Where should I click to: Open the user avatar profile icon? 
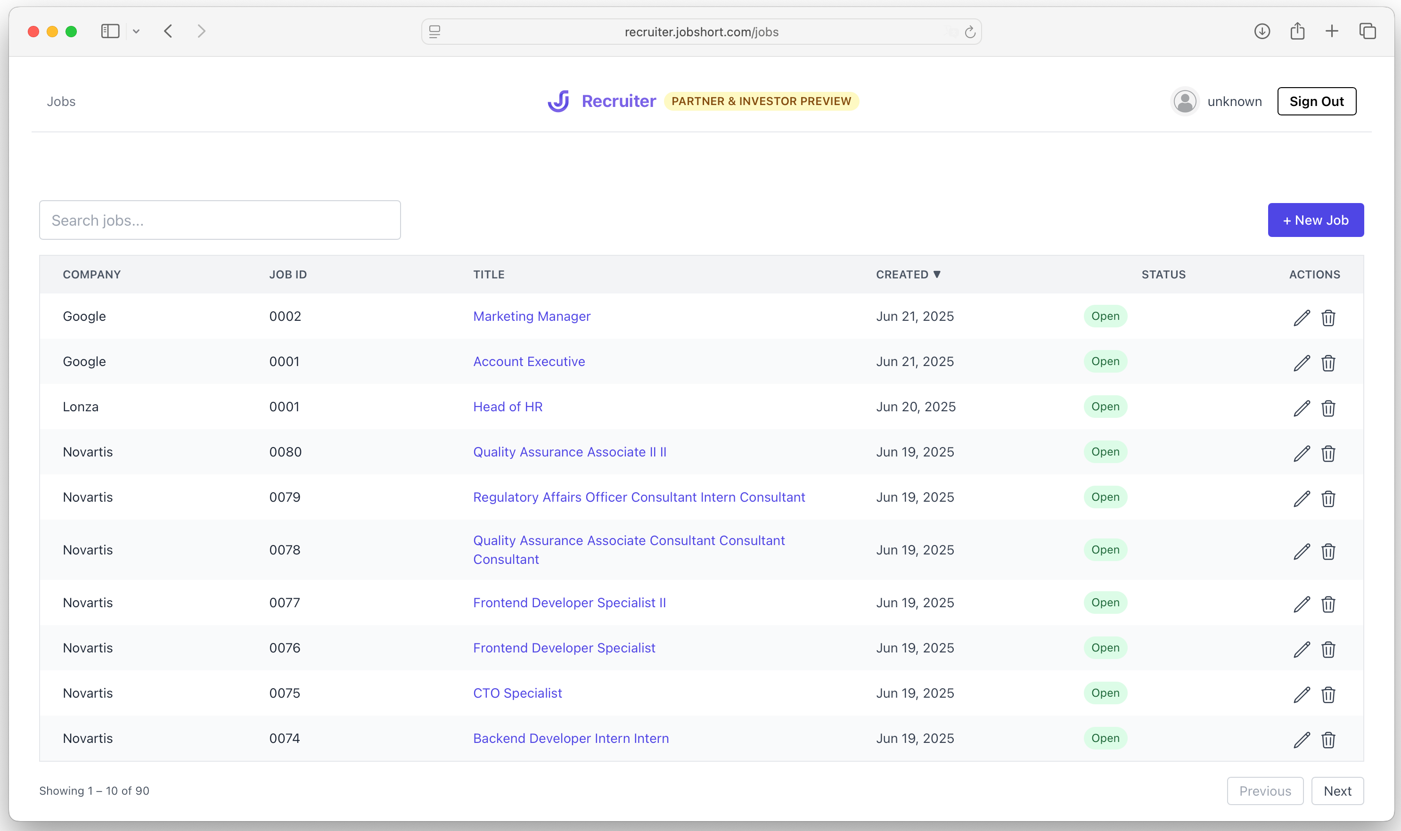[x=1184, y=101]
